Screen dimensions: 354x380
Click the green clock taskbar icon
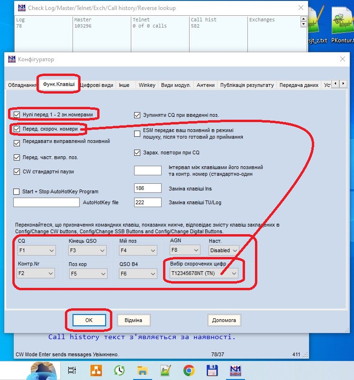click(119, 370)
